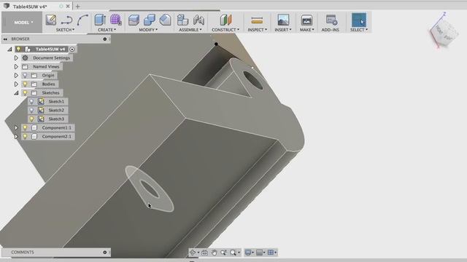
Task: Click the Joint assemble icon
Action: coord(198,20)
